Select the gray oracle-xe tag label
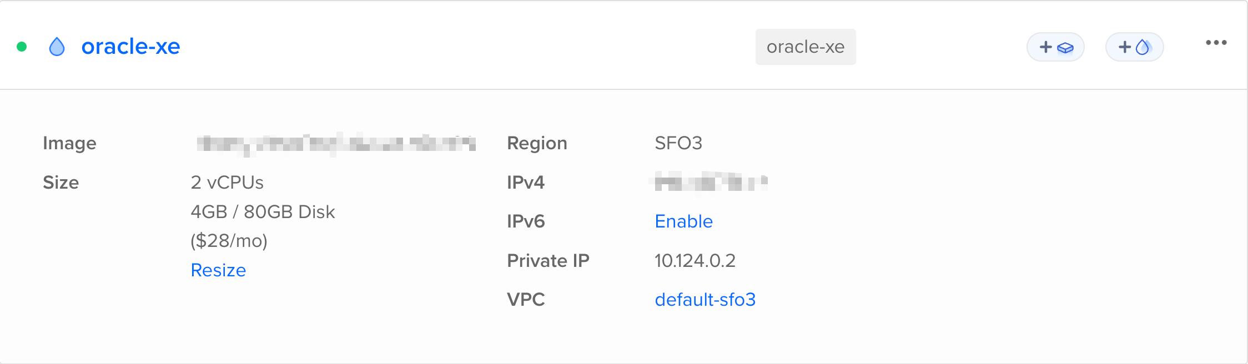 point(805,47)
